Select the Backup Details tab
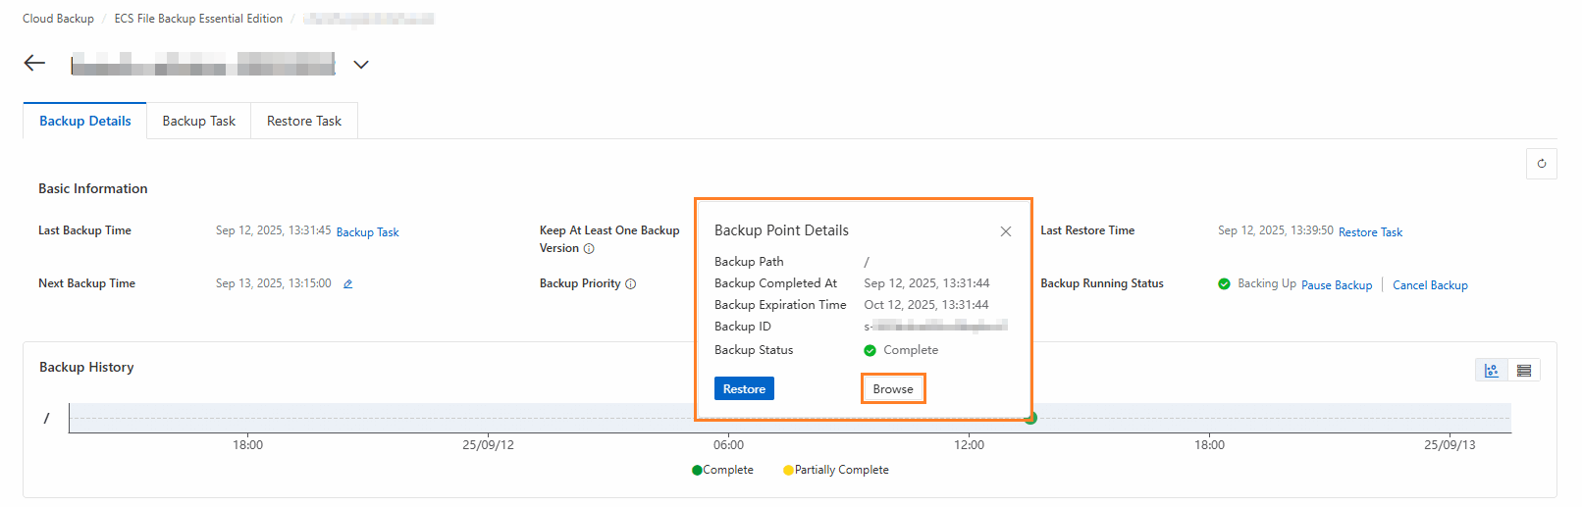 85,122
